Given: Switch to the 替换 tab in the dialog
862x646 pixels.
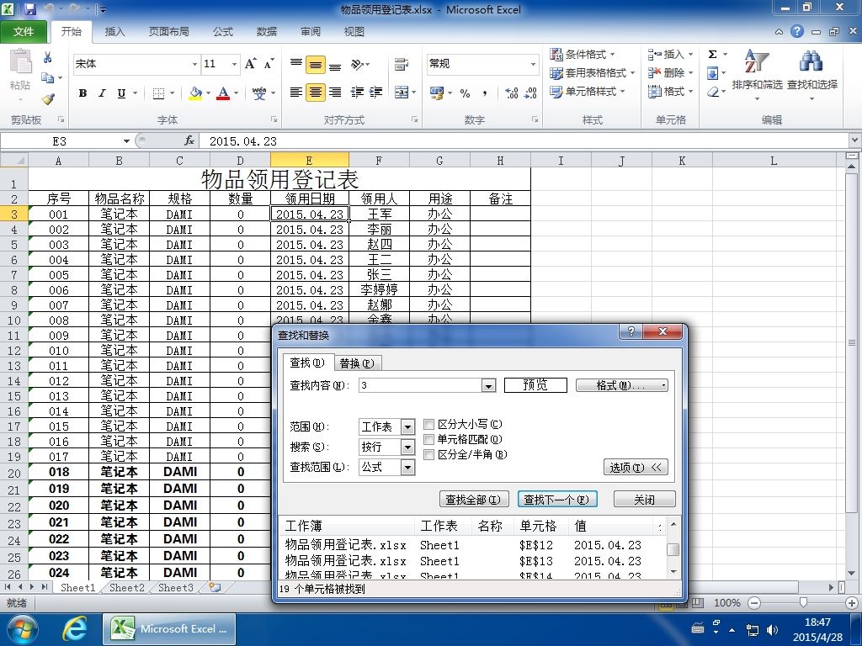Looking at the screenshot, I should click(x=357, y=363).
